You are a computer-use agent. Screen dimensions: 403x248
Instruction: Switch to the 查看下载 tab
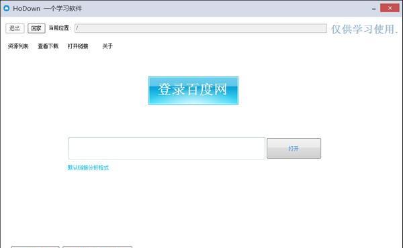click(x=48, y=46)
